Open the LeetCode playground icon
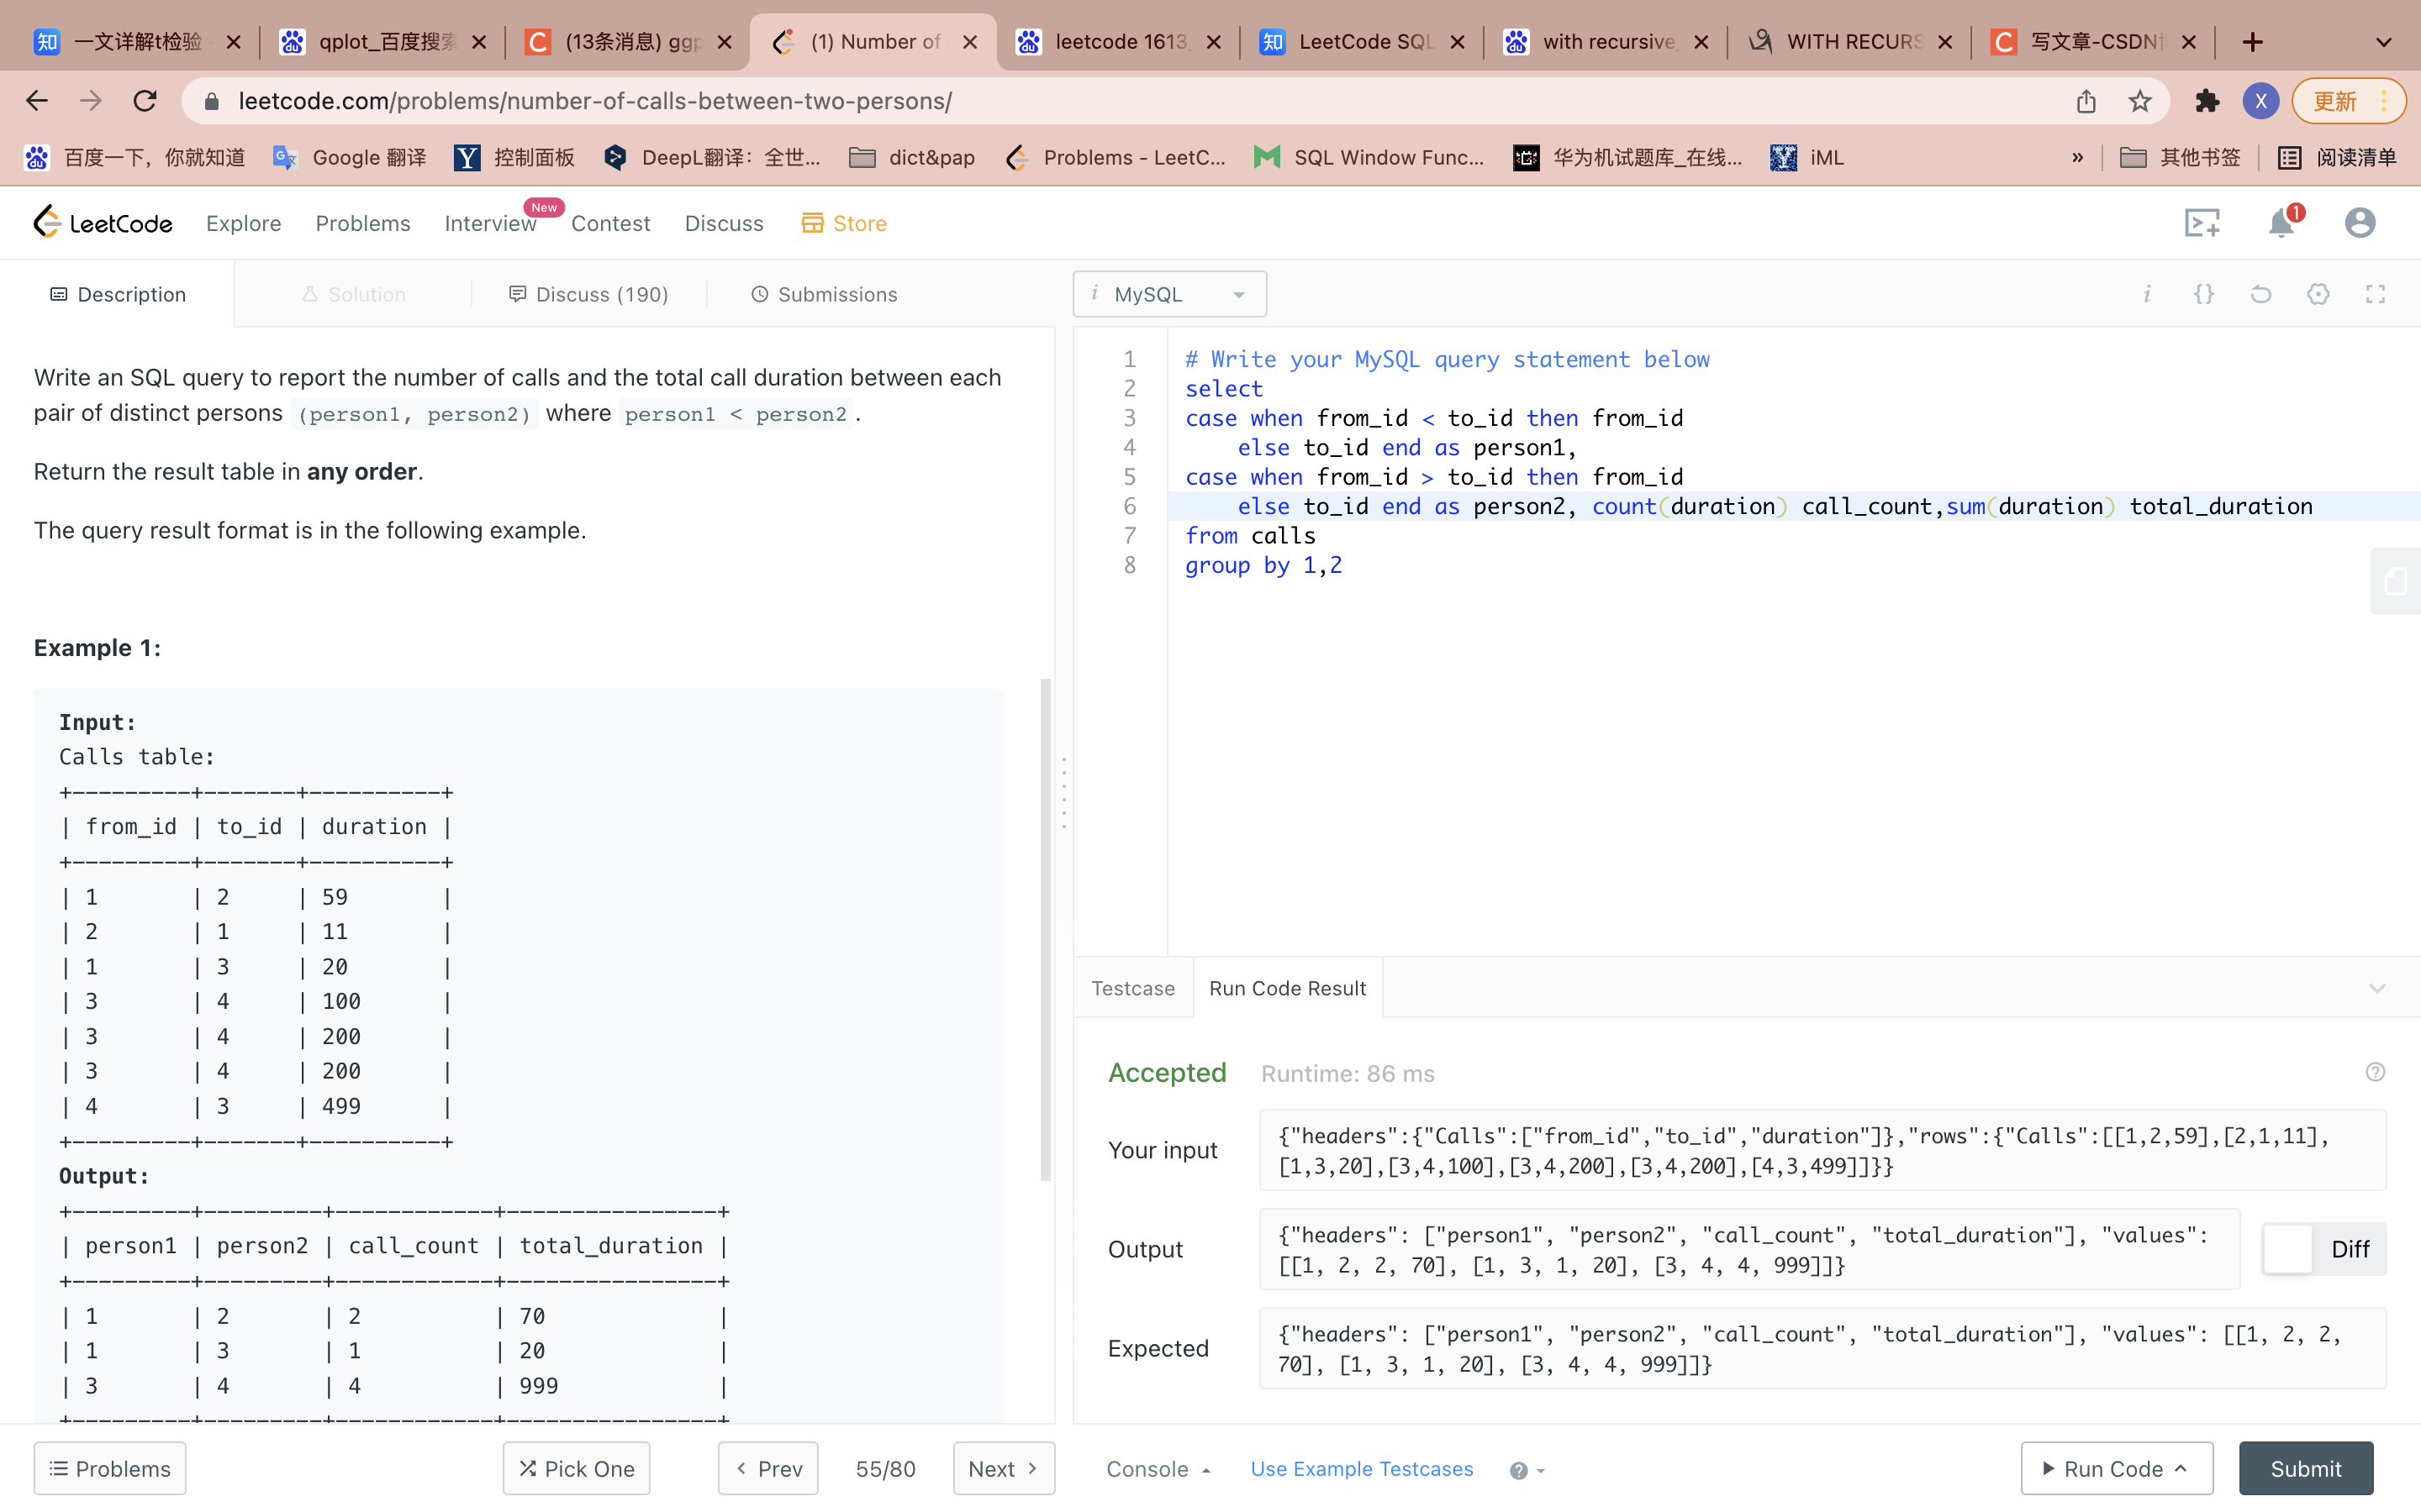 [2201, 223]
